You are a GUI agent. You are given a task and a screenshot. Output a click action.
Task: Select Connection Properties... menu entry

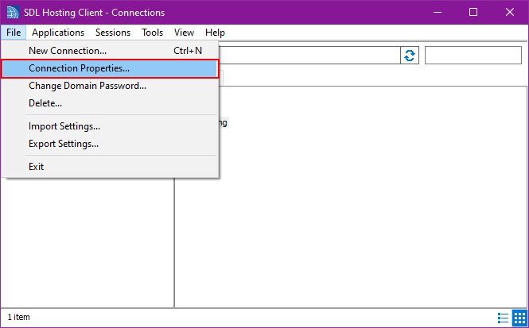click(79, 68)
